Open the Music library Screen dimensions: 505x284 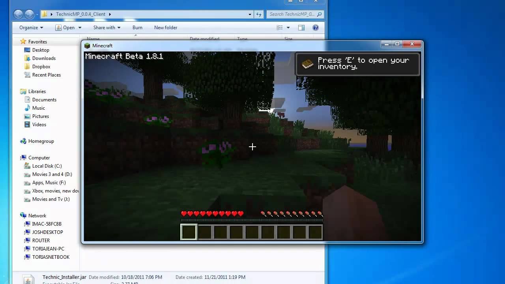[x=39, y=108]
